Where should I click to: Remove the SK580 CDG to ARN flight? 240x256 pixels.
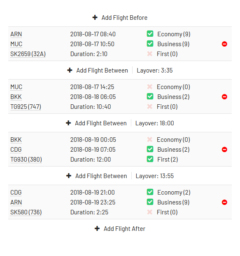click(224, 202)
